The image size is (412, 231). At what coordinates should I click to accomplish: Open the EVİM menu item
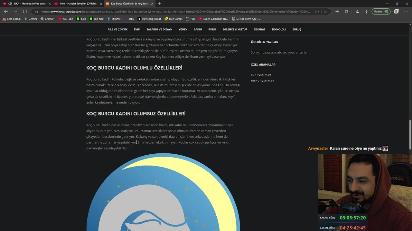click(x=137, y=30)
